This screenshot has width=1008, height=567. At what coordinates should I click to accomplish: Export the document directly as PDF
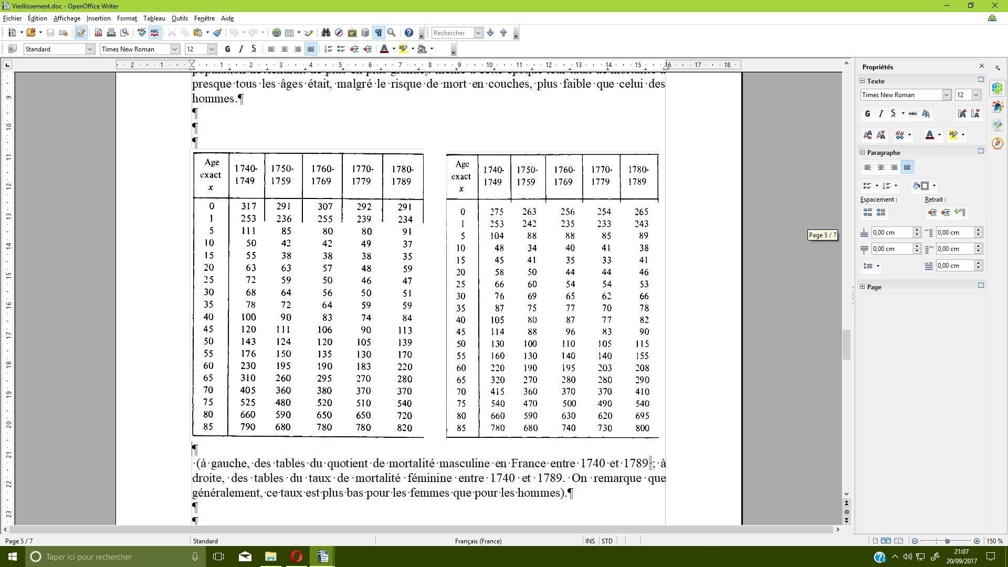point(98,33)
